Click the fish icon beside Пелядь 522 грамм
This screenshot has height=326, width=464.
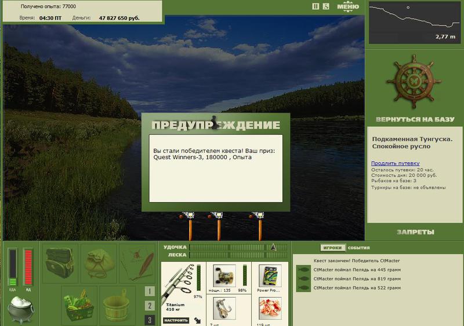point(303,288)
